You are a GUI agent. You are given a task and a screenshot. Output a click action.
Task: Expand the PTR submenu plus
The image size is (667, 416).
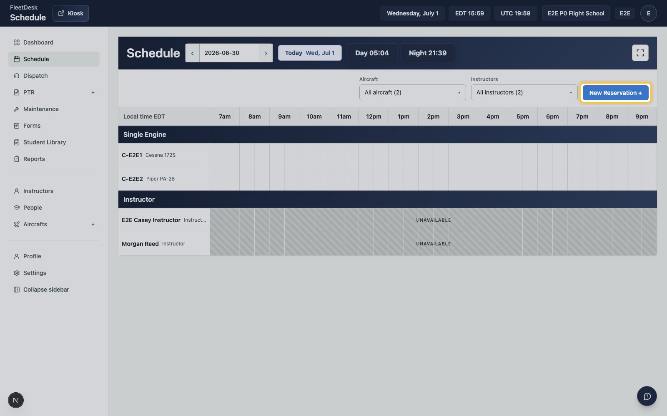tap(93, 92)
